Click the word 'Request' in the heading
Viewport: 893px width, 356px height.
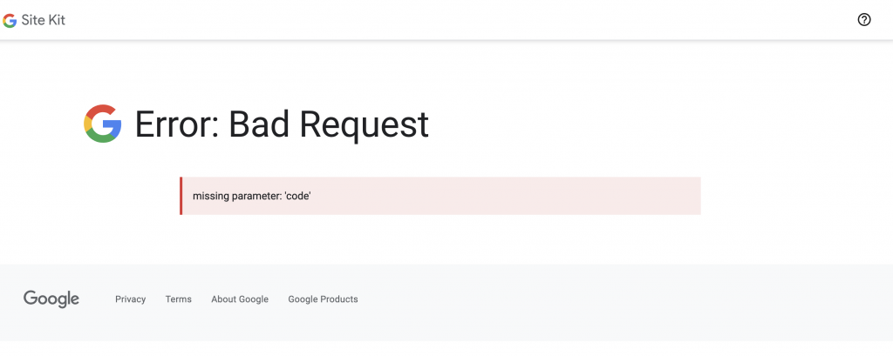pos(365,124)
